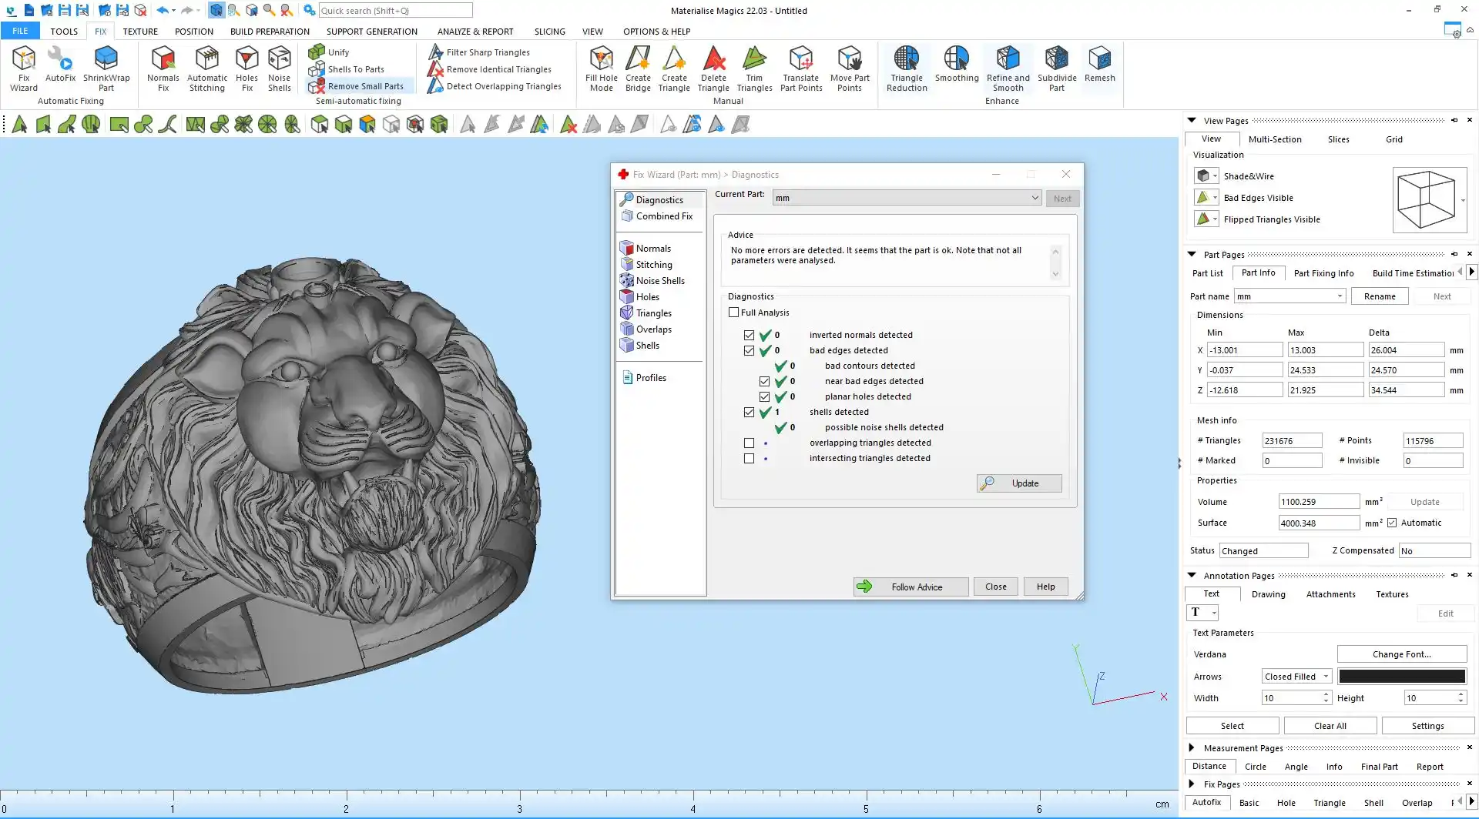Uncheck the Automatic surface checkbox
The height and width of the screenshot is (819, 1479).
coord(1392,523)
